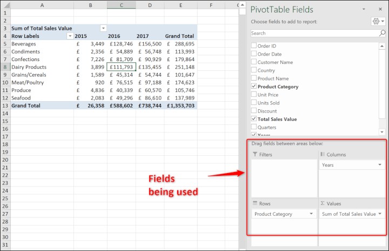
Task: Open the Sum of Total Sales Value dropdown in Values
Action: point(380,214)
